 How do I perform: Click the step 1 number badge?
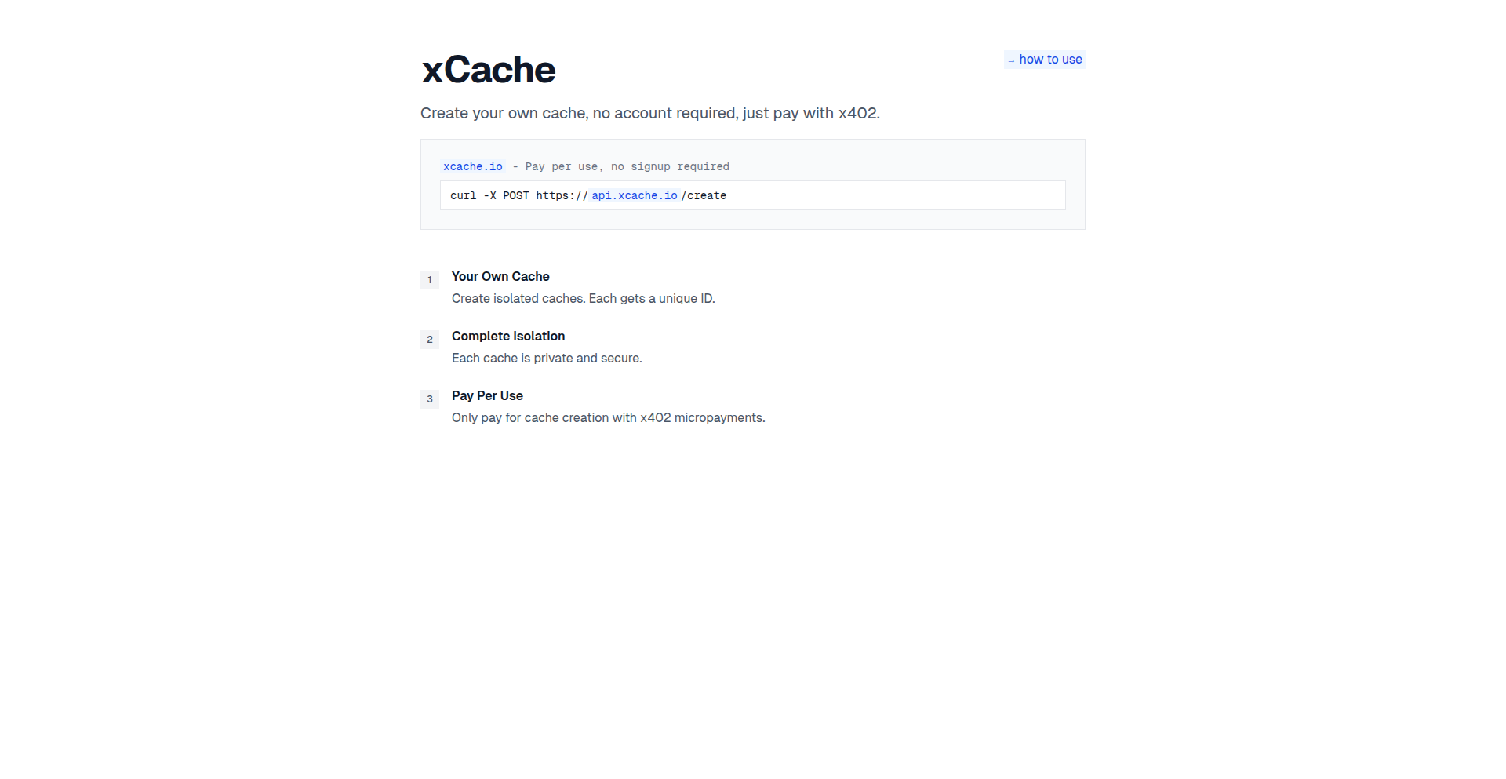click(x=429, y=280)
